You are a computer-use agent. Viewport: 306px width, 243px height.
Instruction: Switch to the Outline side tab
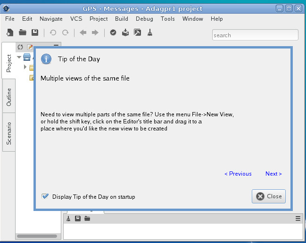(9, 96)
